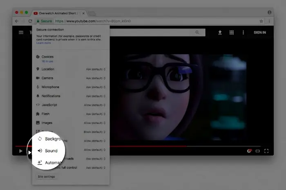Click the JavaScript code brackets icon
Image resolution: width=286 pixels, height=190 pixels.
[38, 105]
